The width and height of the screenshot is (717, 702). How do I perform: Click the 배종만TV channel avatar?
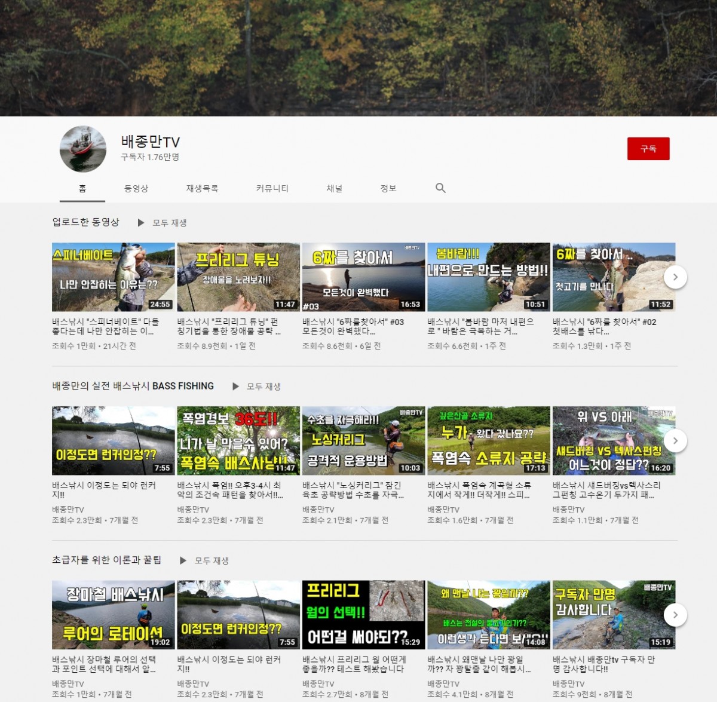click(83, 149)
